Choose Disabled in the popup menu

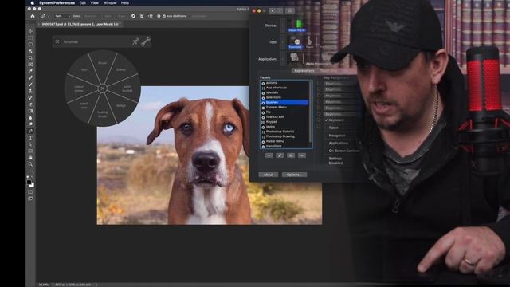click(335, 163)
